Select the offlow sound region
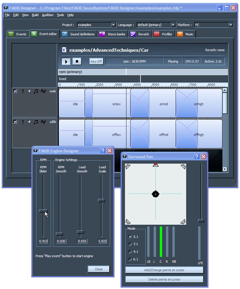Image resolution: width=240 pixels, height=289 pixels. (112, 134)
